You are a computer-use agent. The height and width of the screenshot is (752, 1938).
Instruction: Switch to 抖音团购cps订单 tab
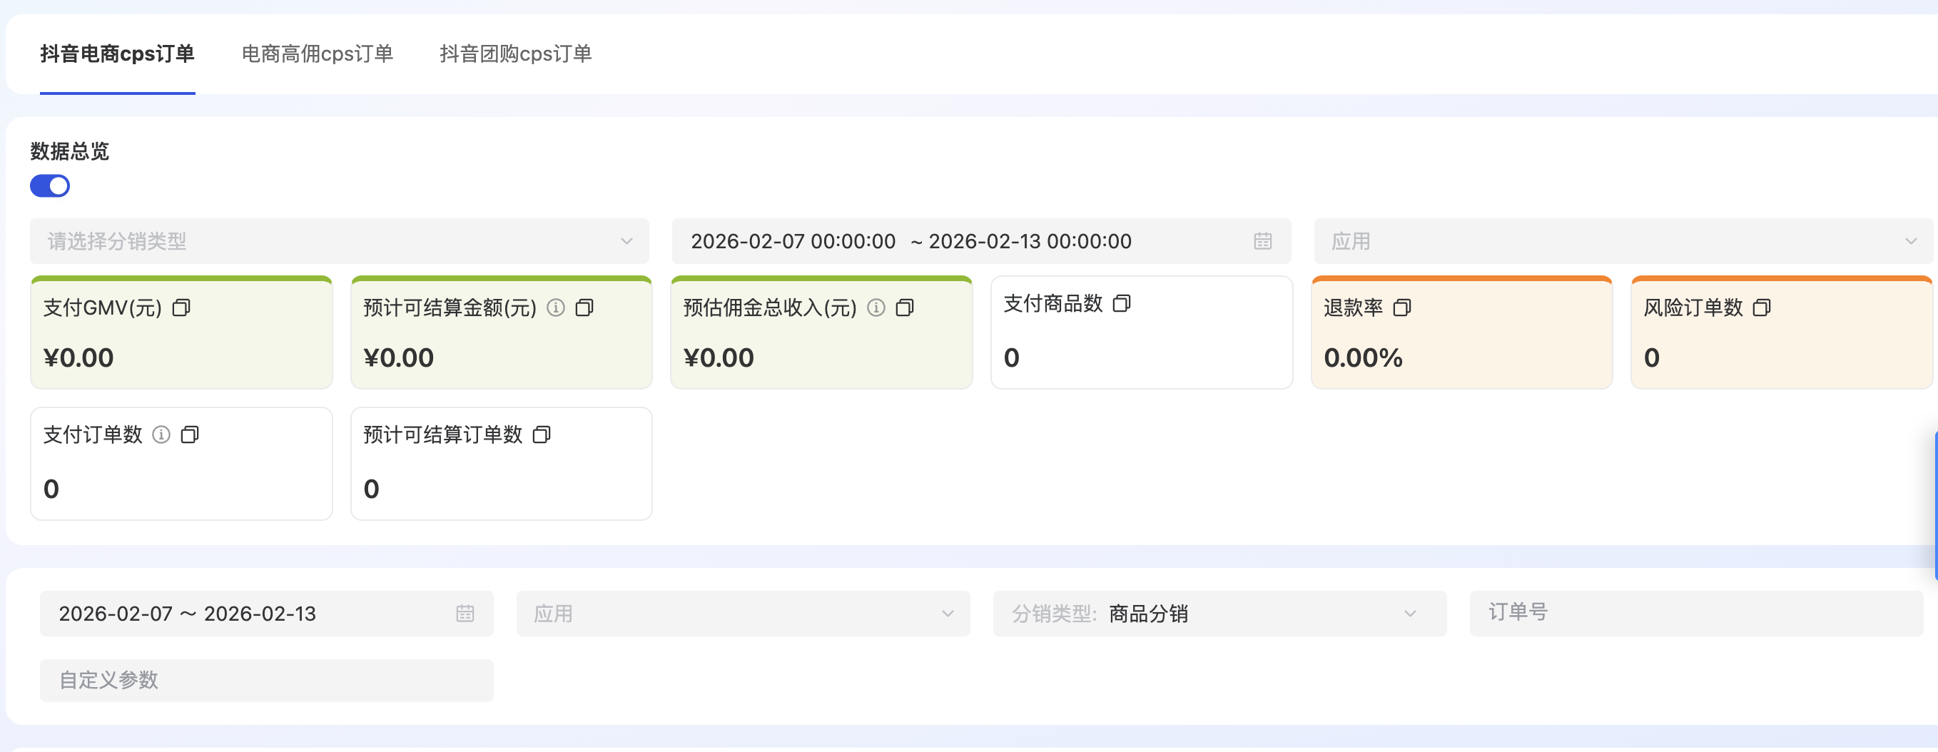coord(515,54)
